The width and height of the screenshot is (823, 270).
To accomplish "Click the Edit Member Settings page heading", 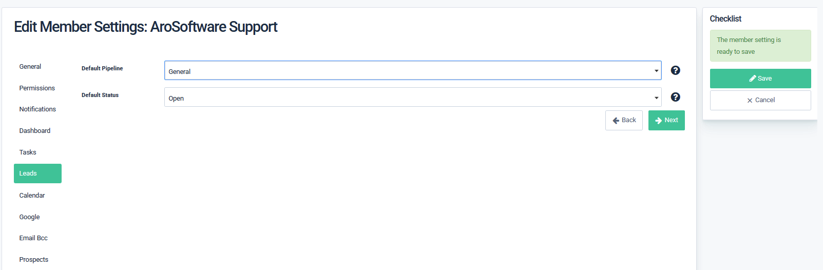I will (146, 27).
